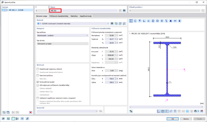Select the I-section shape icon
207x122 pixels.
point(131,21)
